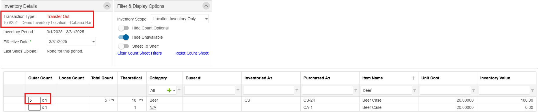Click the Category column filter funnel icon
Screen dimensions: 538x112
(179, 90)
